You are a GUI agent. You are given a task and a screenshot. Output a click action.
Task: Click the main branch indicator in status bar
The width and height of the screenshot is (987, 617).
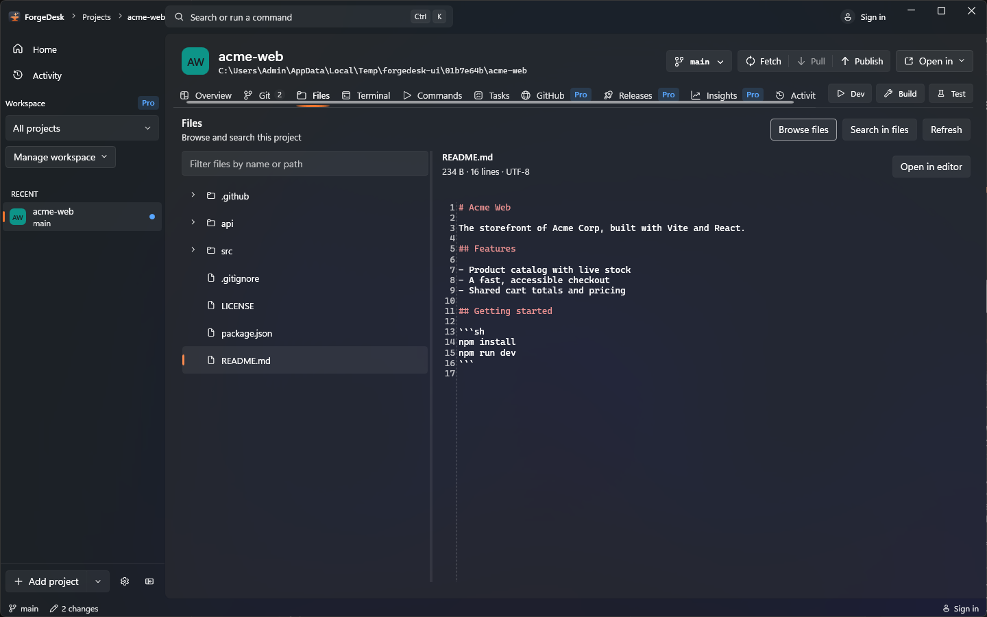tap(23, 609)
